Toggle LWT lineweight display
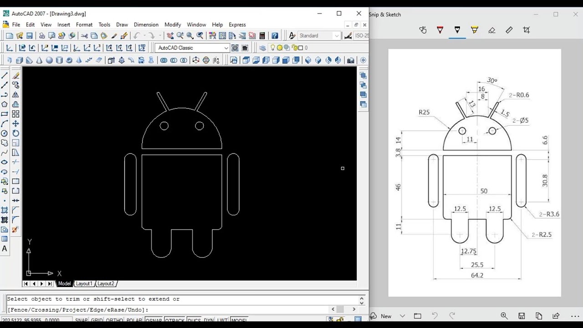The image size is (583, 328). tap(222, 320)
